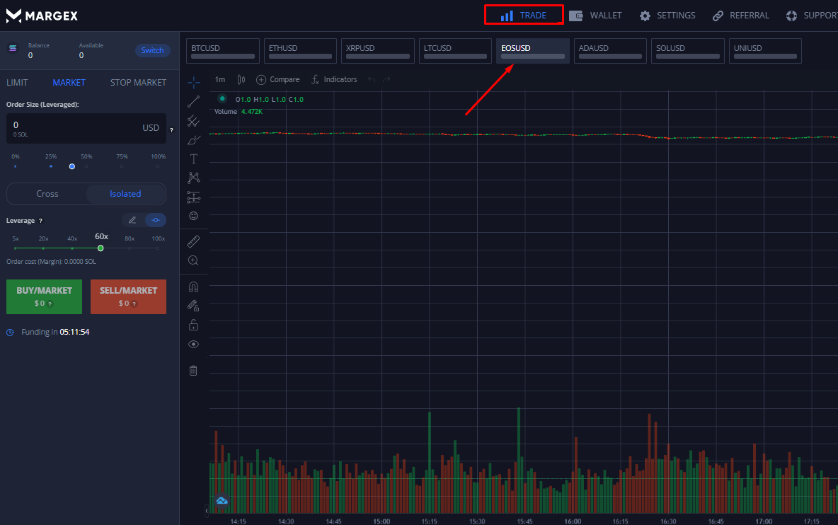Toggle stay in drawing mode

click(x=193, y=306)
